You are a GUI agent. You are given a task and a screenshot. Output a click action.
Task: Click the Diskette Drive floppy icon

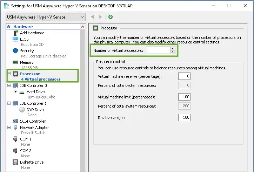(x=15, y=162)
